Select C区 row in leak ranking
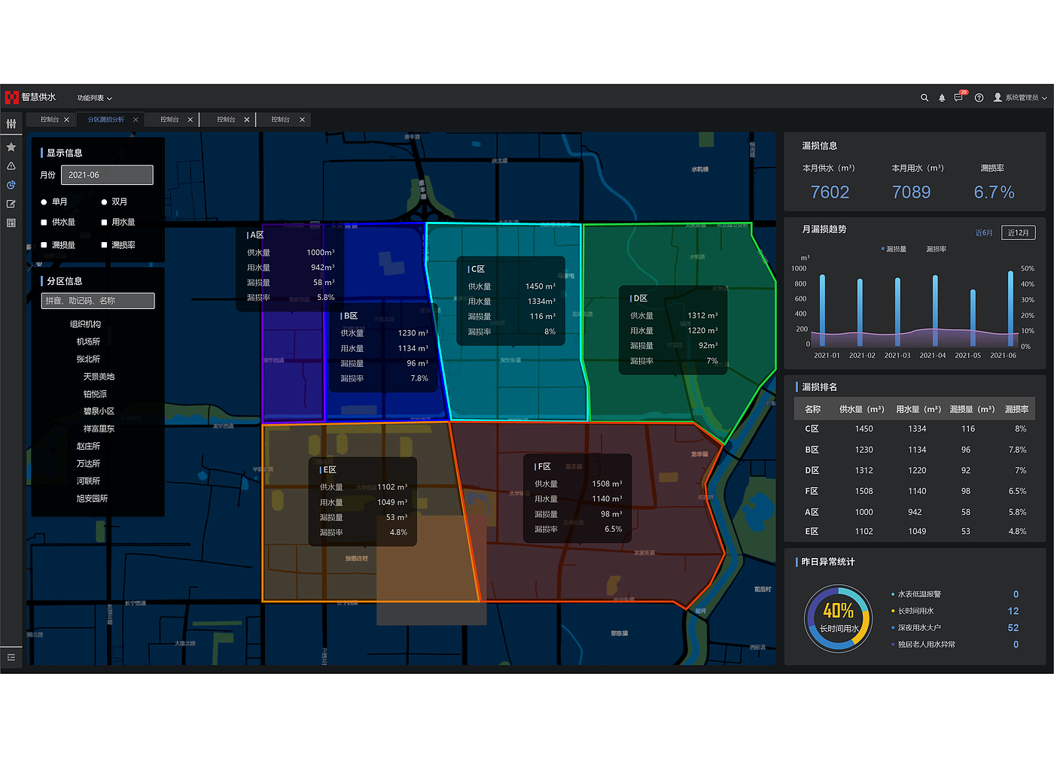The image size is (1054, 758). tap(915, 429)
